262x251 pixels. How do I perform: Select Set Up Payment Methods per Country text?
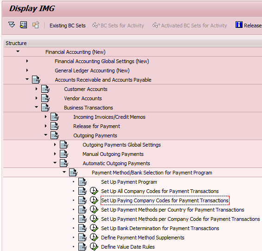pos(173,210)
